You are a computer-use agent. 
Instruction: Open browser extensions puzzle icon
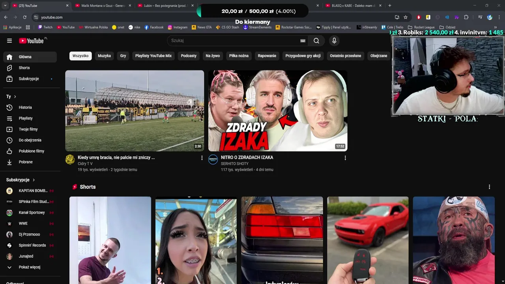pos(466,17)
